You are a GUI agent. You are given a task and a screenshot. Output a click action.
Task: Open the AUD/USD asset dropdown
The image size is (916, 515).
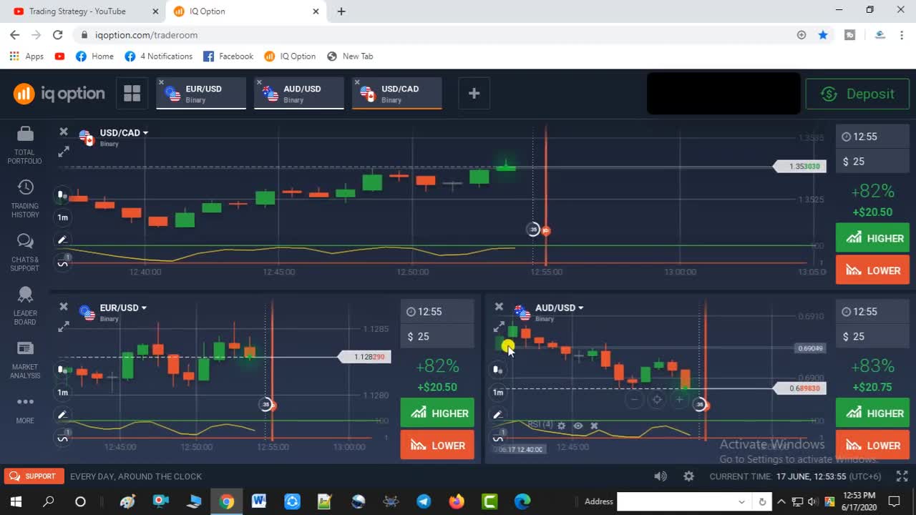[559, 308]
